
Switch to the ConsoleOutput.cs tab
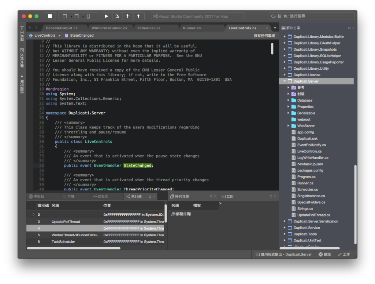pyautogui.click(x=62, y=28)
